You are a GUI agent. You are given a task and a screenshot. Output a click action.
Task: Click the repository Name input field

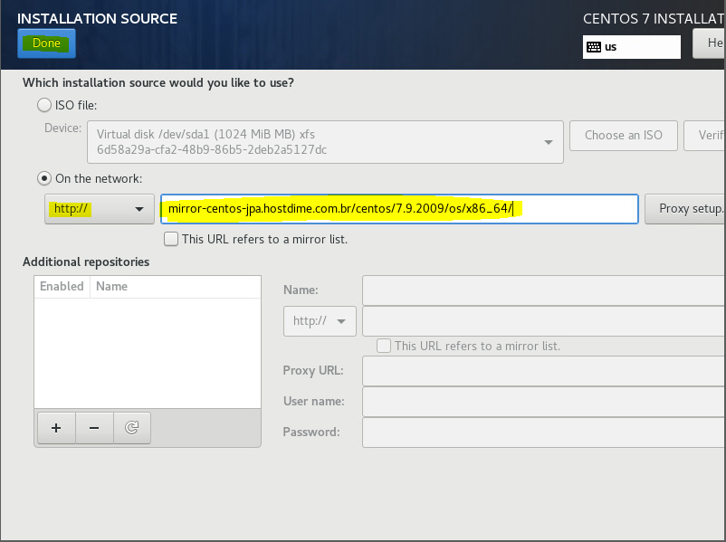pos(543,290)
